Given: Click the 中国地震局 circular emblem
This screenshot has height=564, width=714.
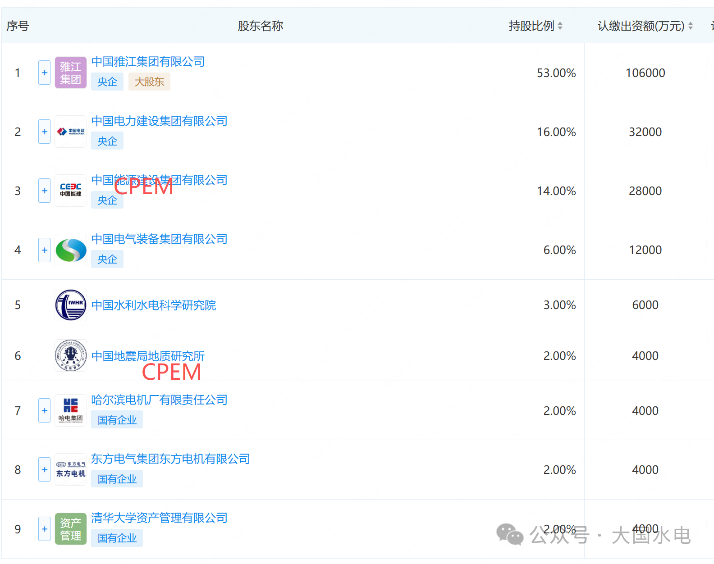Looking at the screenshot, I should pyautogui.click(x=70, y=355).
